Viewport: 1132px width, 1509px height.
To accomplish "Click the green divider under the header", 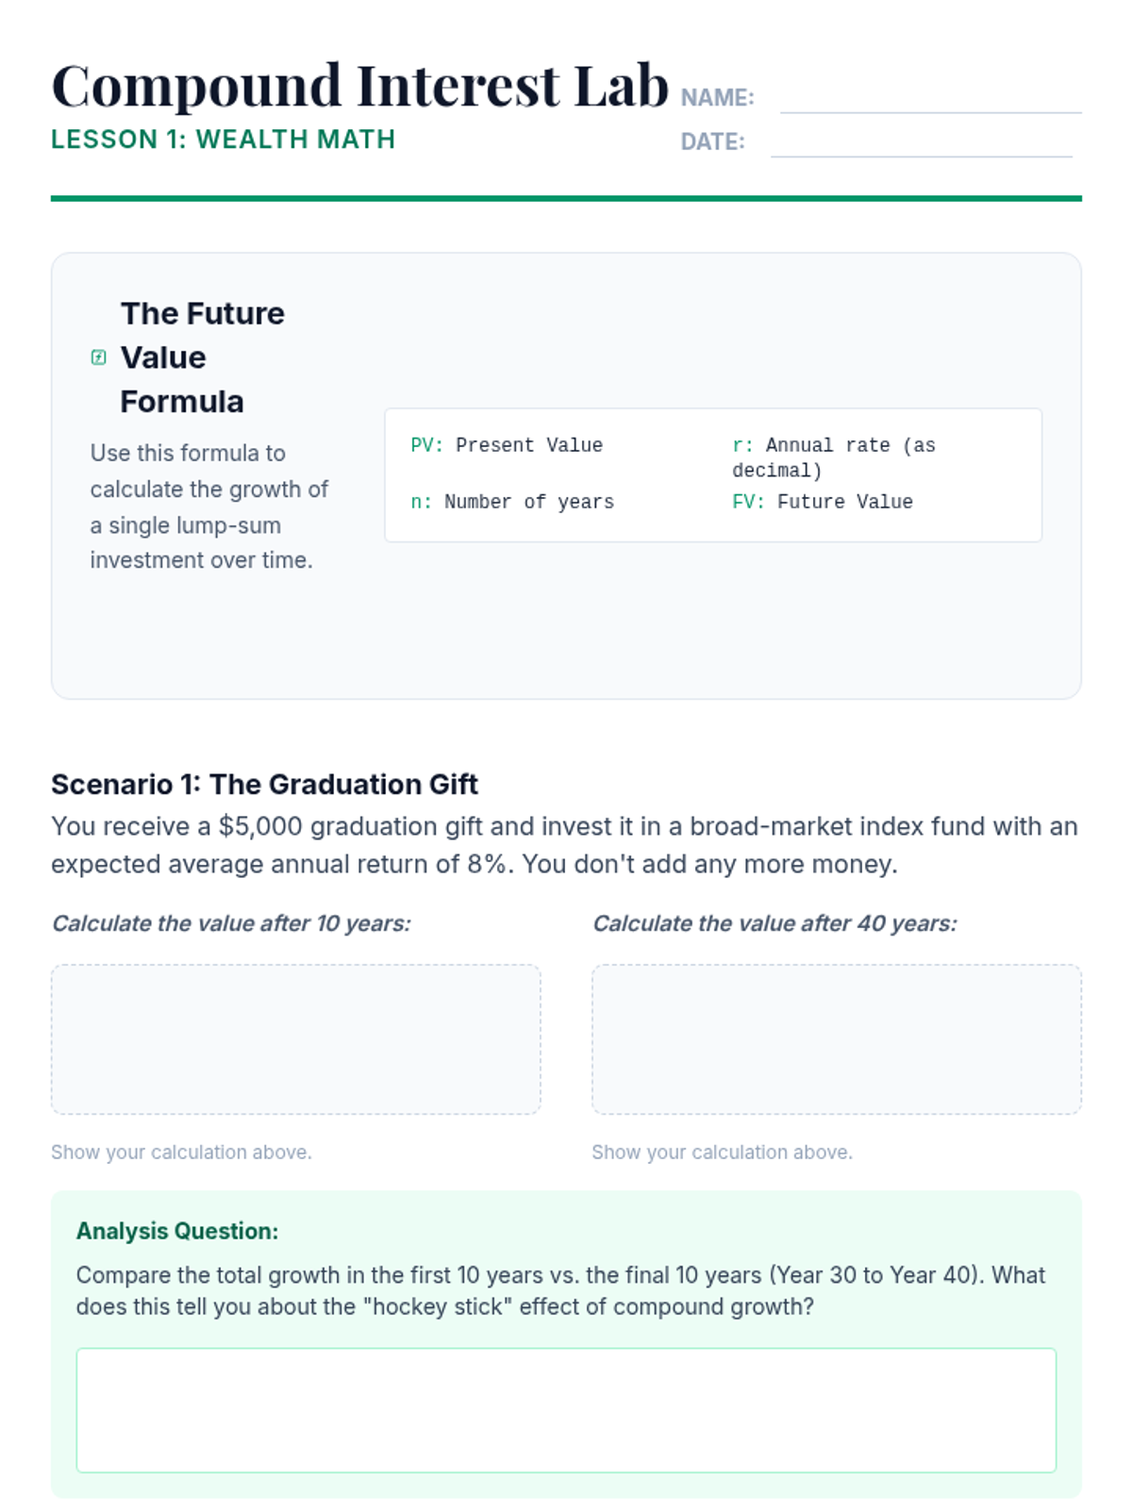I will point(566,198).
